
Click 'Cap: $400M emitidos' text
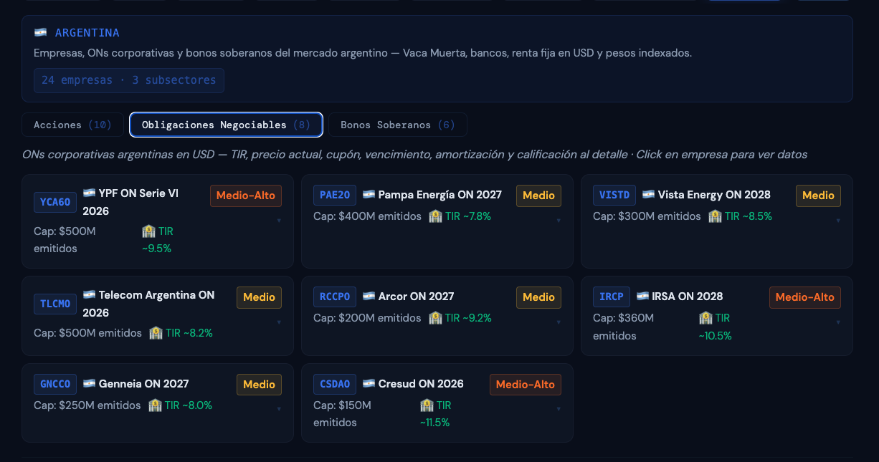click(x=367, y=216)
